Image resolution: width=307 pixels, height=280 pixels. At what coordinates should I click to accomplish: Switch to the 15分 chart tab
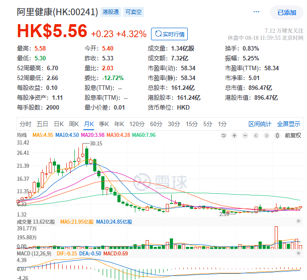192,124
